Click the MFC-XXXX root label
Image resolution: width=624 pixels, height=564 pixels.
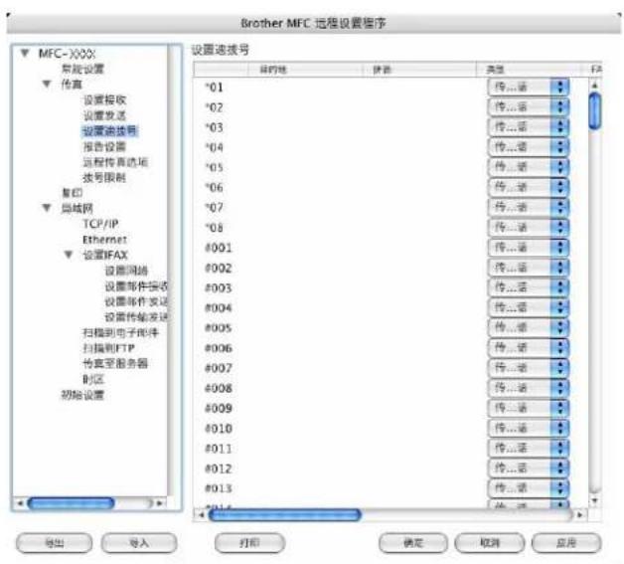(67, 54)
